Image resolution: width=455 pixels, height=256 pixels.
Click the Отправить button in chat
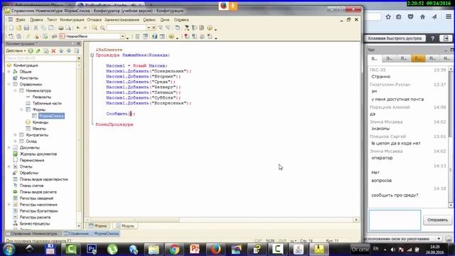point(437,220)
